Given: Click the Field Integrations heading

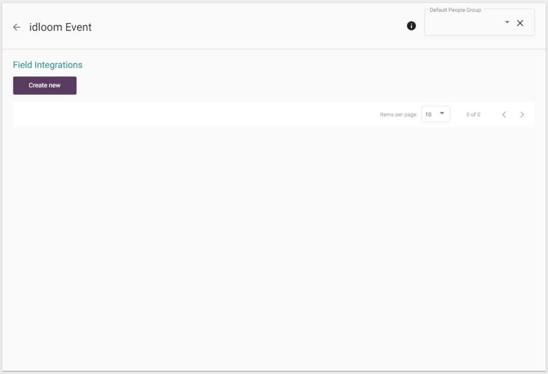Looking at the screenshot, I should [x=48, y=65].
